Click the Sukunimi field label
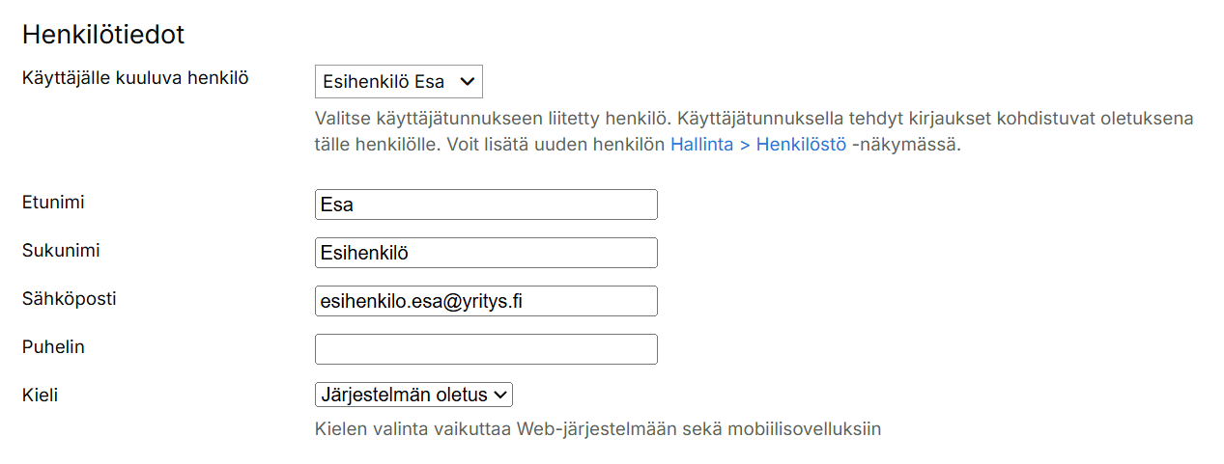Viewport: 1224px width, 464px height. (61, 250)
